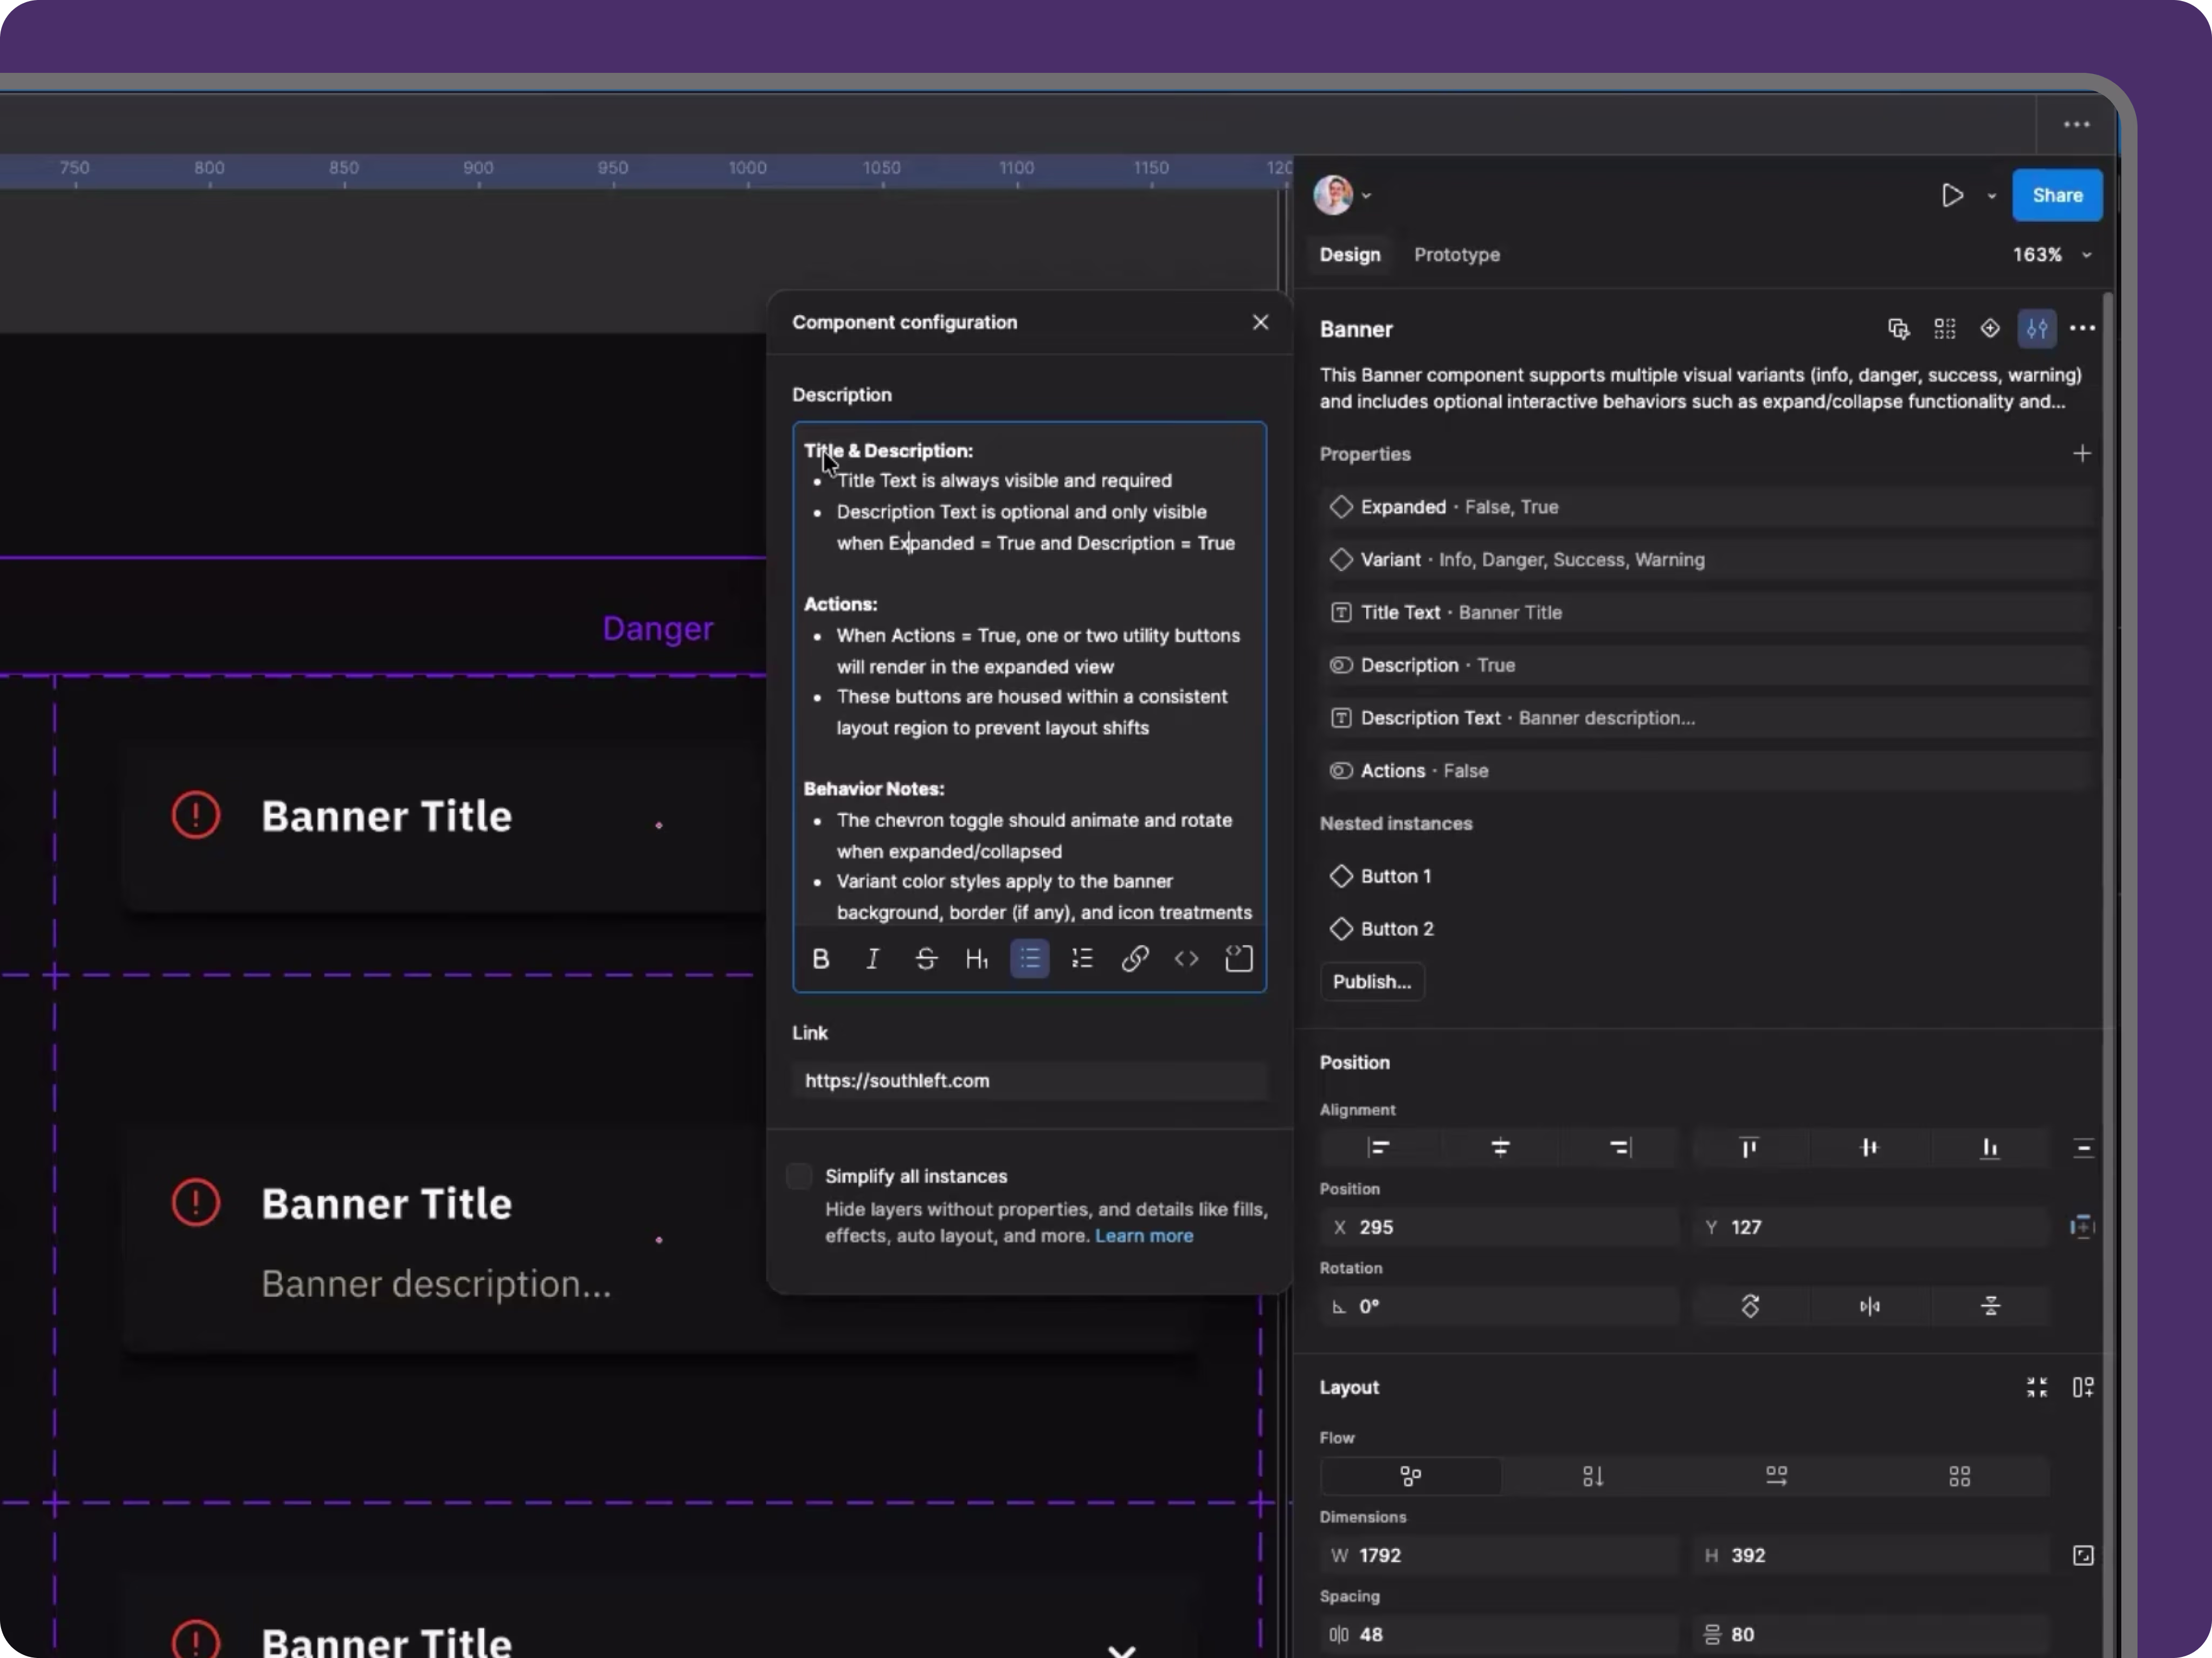Switch to numbered list formatting
The image size is (2212, 1658).
point(1082,958)
